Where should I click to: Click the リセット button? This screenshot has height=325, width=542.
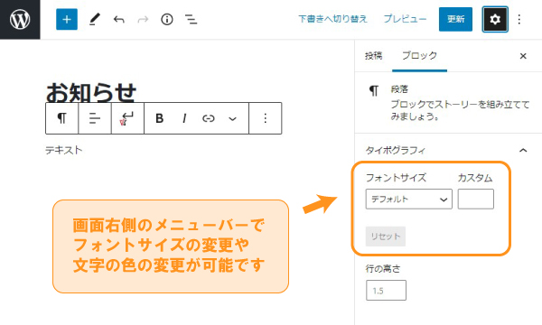coord(386,237)
